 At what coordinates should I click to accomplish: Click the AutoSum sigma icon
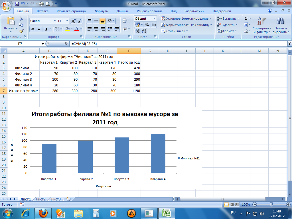pyautogui.click(x=246, y=19)
